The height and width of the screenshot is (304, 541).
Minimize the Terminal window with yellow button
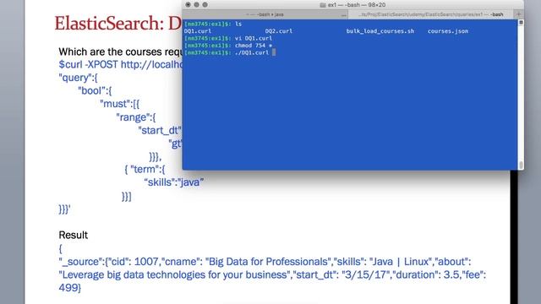196,5
